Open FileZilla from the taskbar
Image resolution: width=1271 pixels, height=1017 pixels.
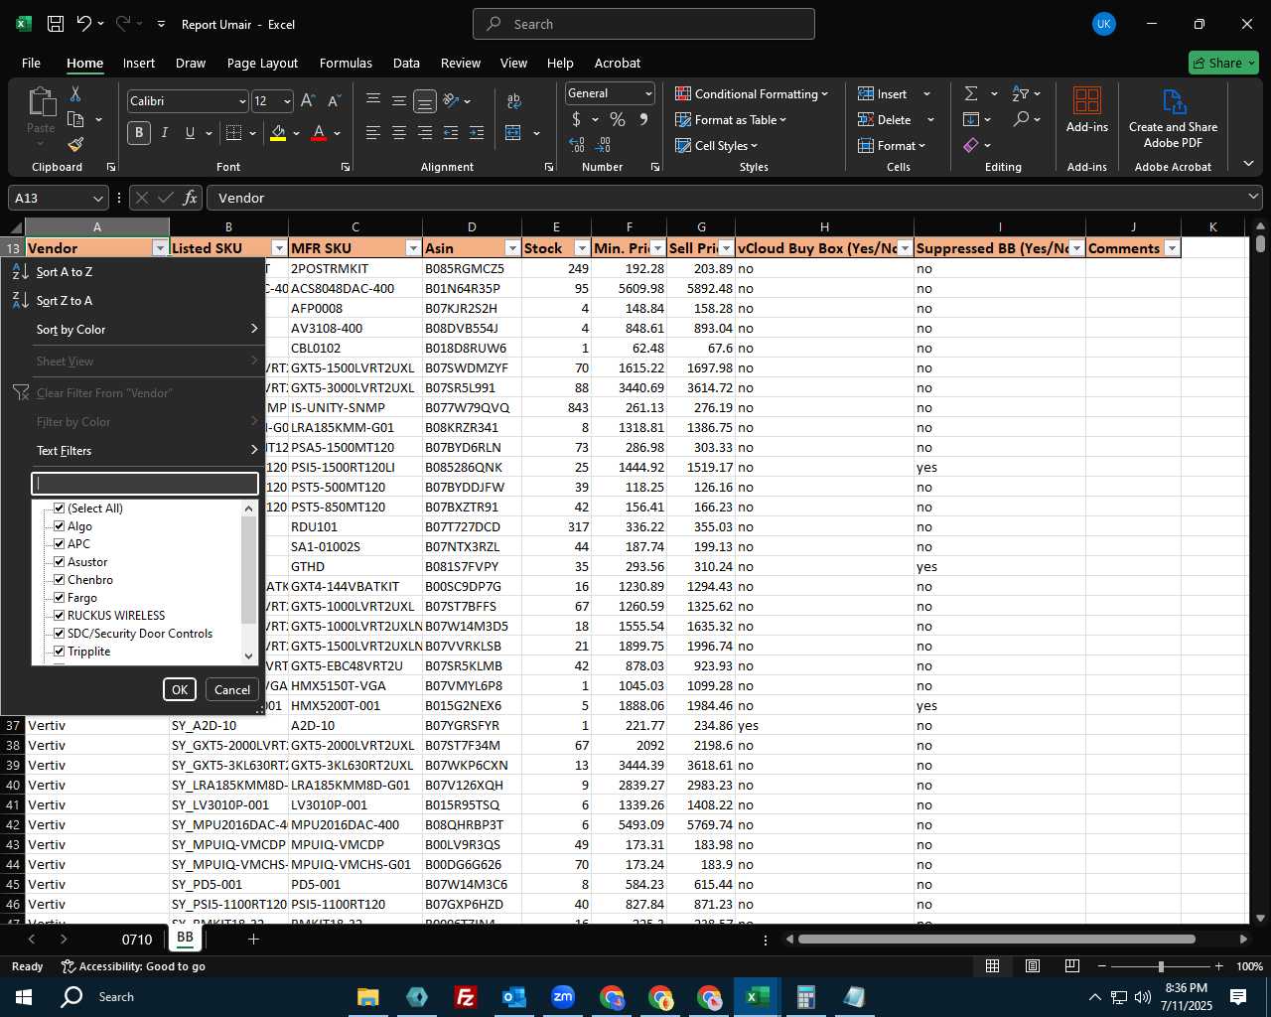[465, 996]
